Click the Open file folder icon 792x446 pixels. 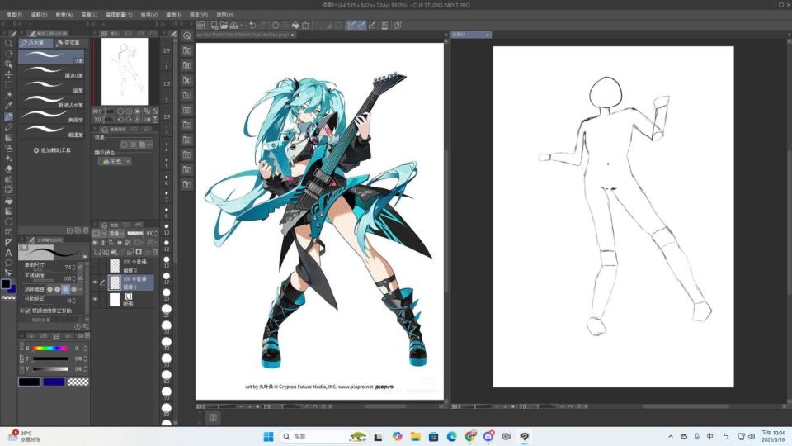click(224, 25)
